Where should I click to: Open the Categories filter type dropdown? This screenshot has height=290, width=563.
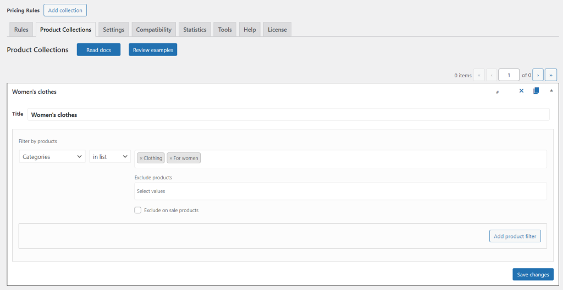pos(52,156)
